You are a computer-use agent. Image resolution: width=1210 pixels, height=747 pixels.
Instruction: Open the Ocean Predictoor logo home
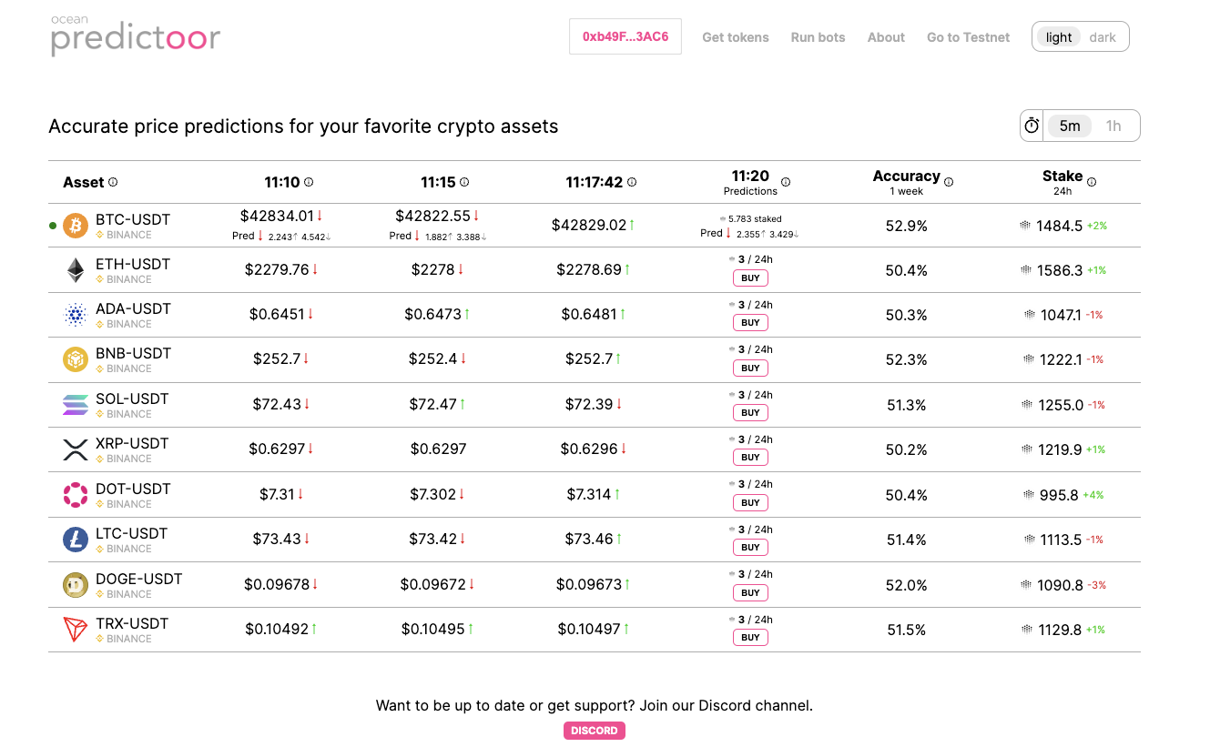click(136, 35)
